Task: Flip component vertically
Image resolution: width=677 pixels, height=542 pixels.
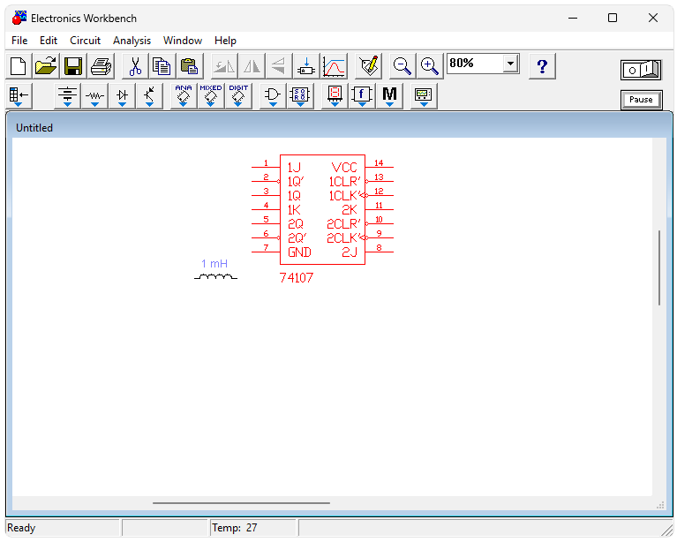Action: point(279,66)
